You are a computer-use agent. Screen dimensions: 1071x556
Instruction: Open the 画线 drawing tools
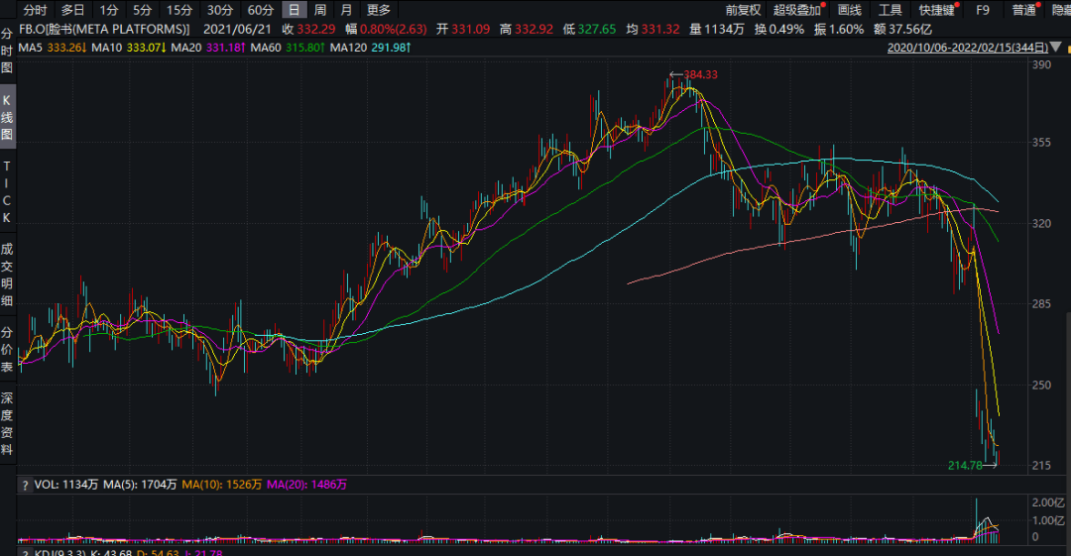pyautogui.click(x=850, y=10)
